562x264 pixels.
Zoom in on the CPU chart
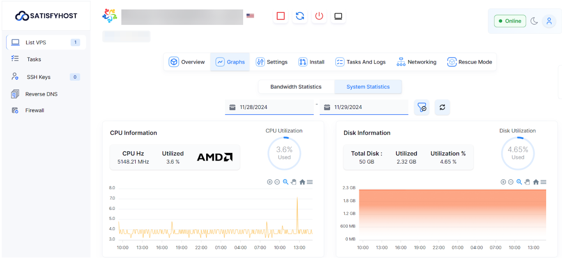[270, 182]
